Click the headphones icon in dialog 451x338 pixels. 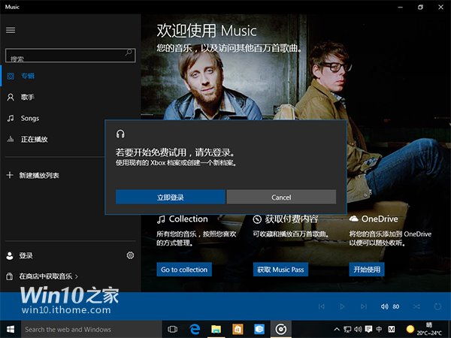(120, 134)
